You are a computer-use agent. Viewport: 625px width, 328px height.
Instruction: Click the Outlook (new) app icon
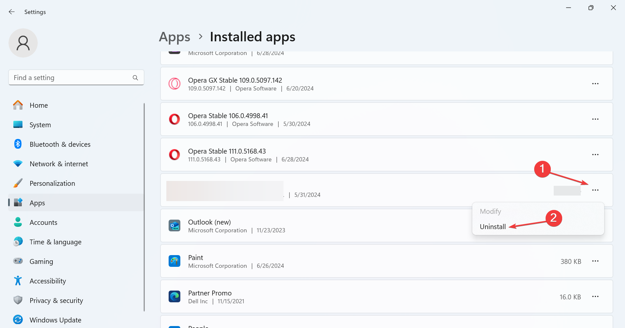tap(174, 225)
